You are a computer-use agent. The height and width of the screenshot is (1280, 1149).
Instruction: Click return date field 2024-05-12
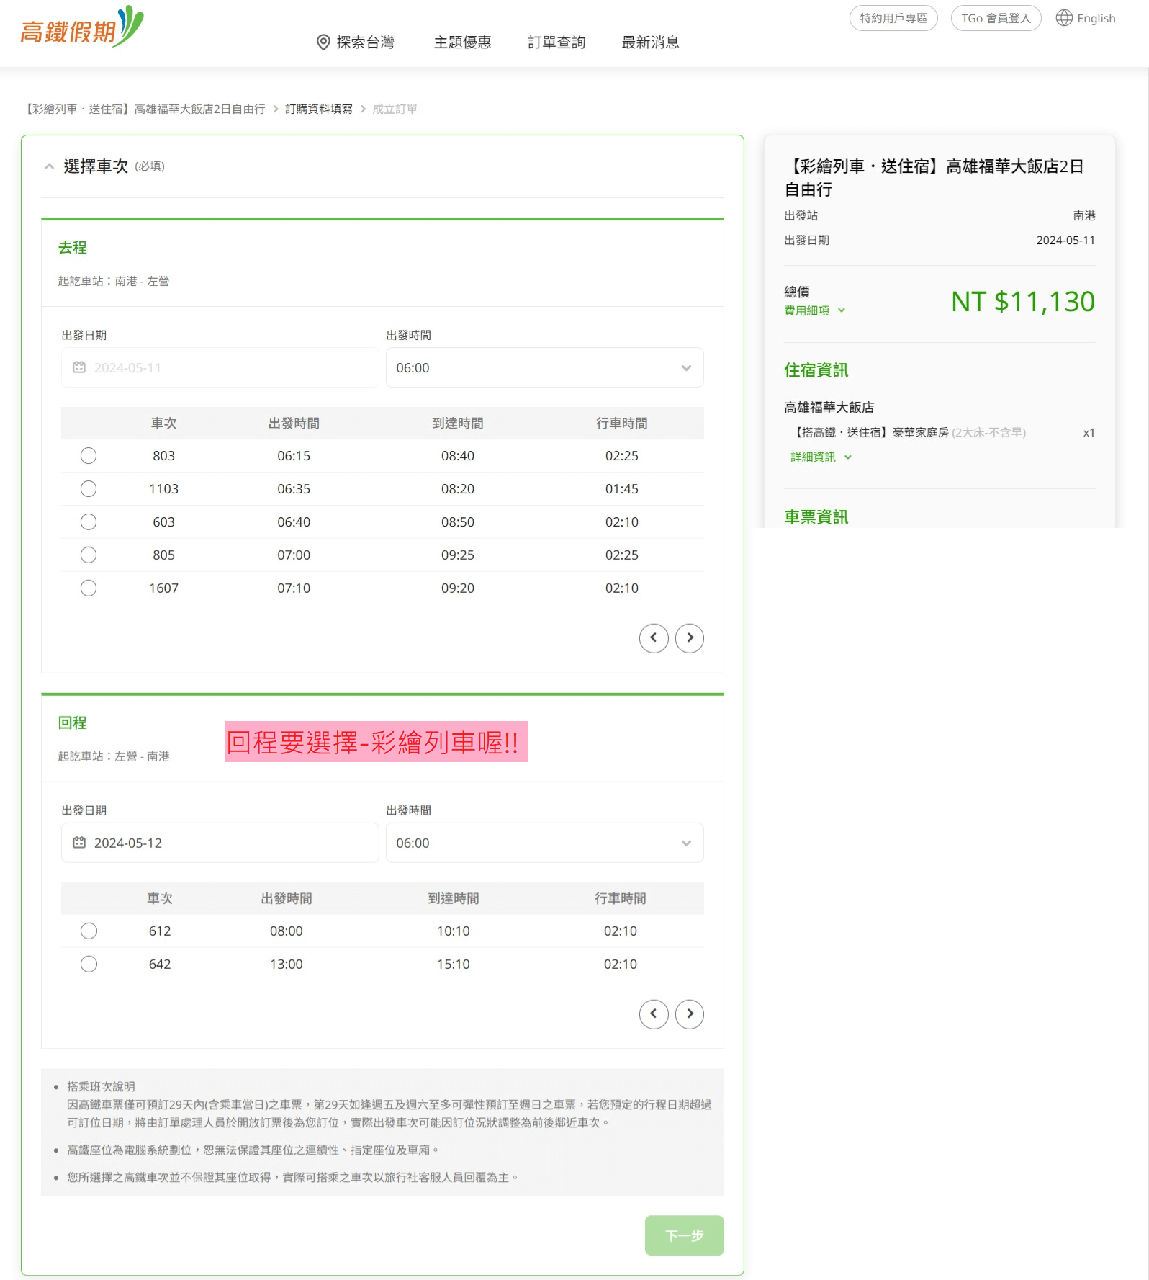(220, 843)
